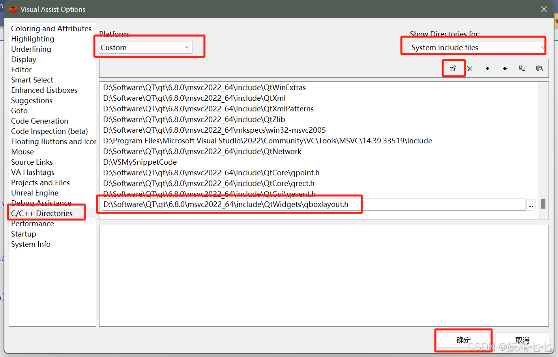Select Source Links settings
Viewport: 558px width, 357px height.
[x=32, y=162]
